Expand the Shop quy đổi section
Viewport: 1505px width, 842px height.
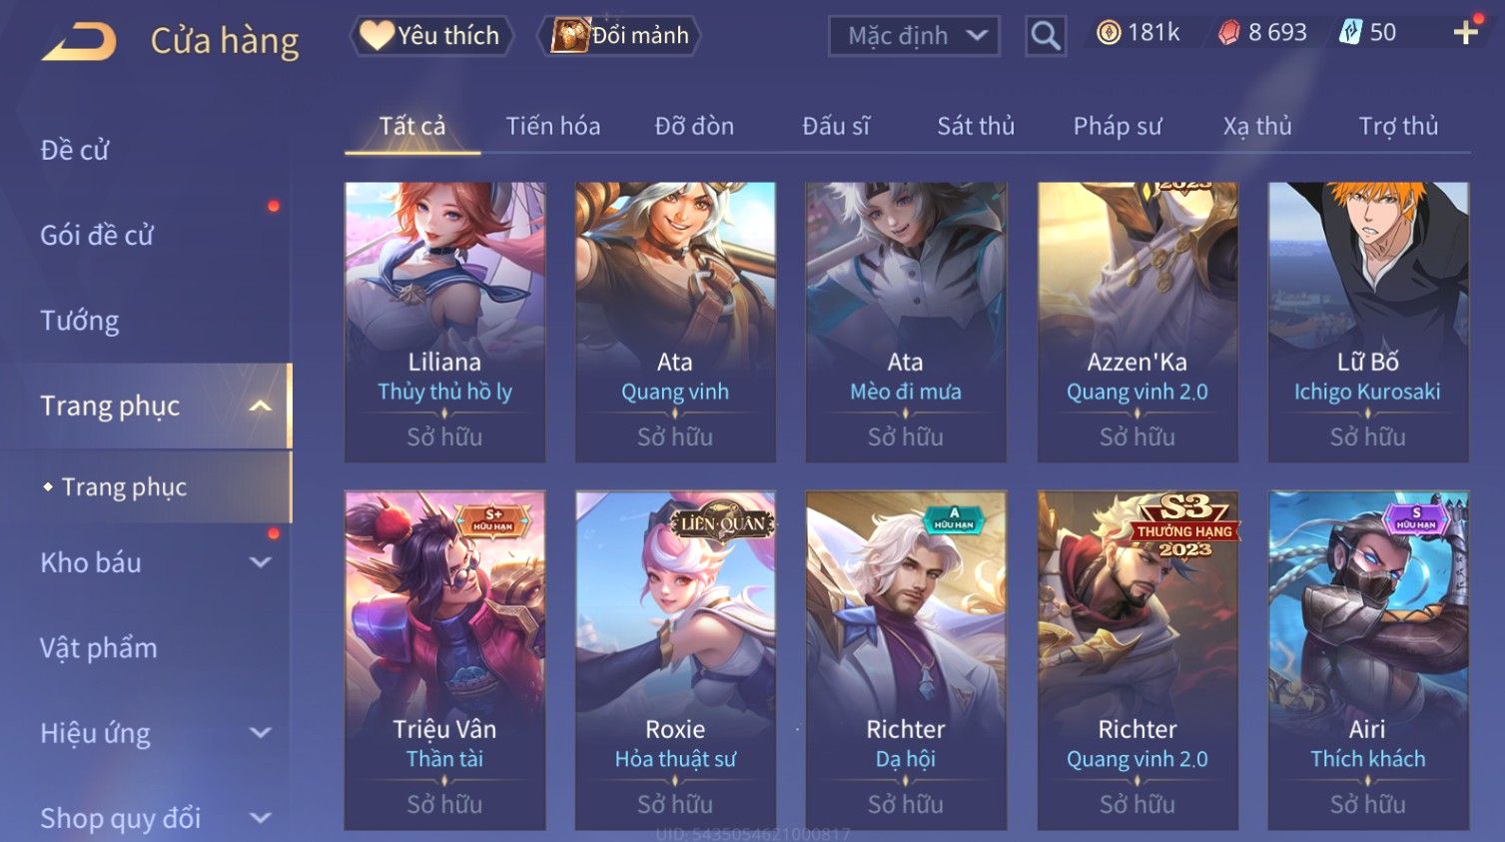coord(260,818)
